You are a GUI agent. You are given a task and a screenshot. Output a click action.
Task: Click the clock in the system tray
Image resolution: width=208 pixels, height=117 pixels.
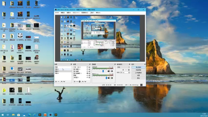pos(204,115)
